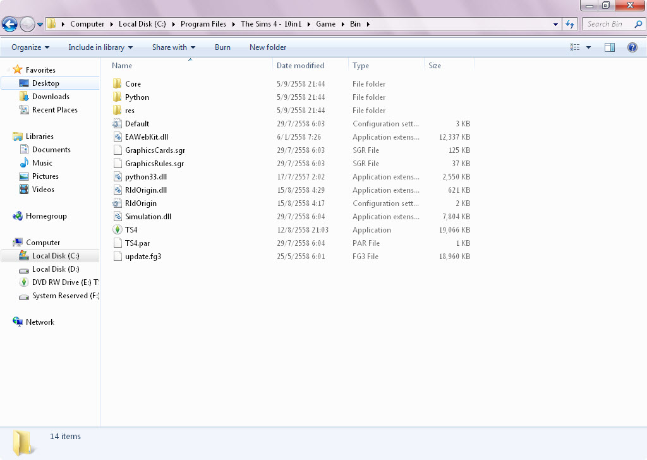This screenshot has width=647, height=460.
Task: Click the Core folder icon
Action: point(117,84)
